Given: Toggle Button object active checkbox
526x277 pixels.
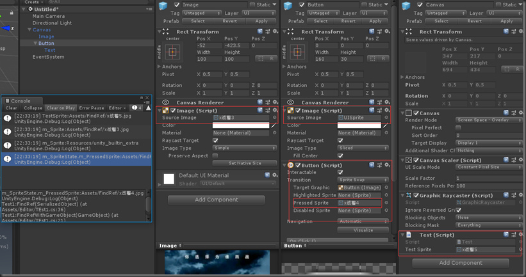Looking at the screenshot, I should [302, 4].
